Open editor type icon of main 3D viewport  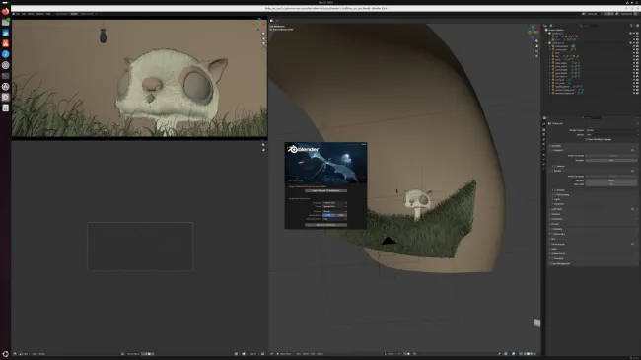click(x=272, y=354)
